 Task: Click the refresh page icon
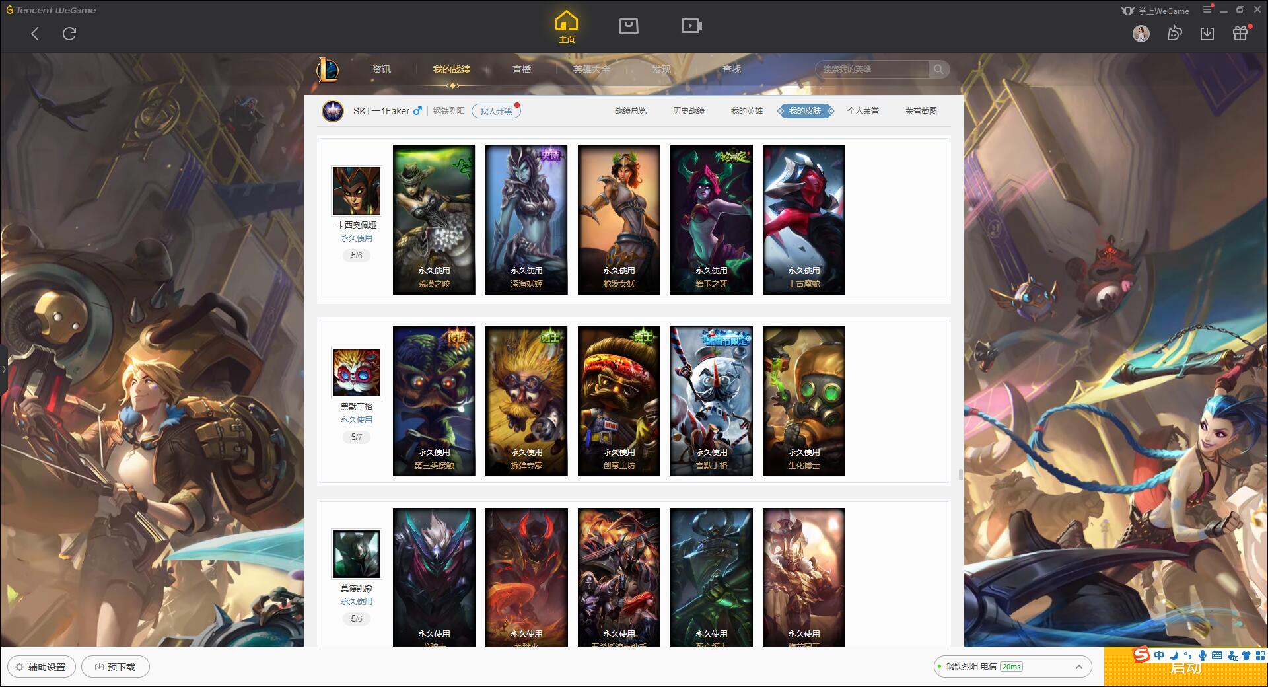coord(69,34)
